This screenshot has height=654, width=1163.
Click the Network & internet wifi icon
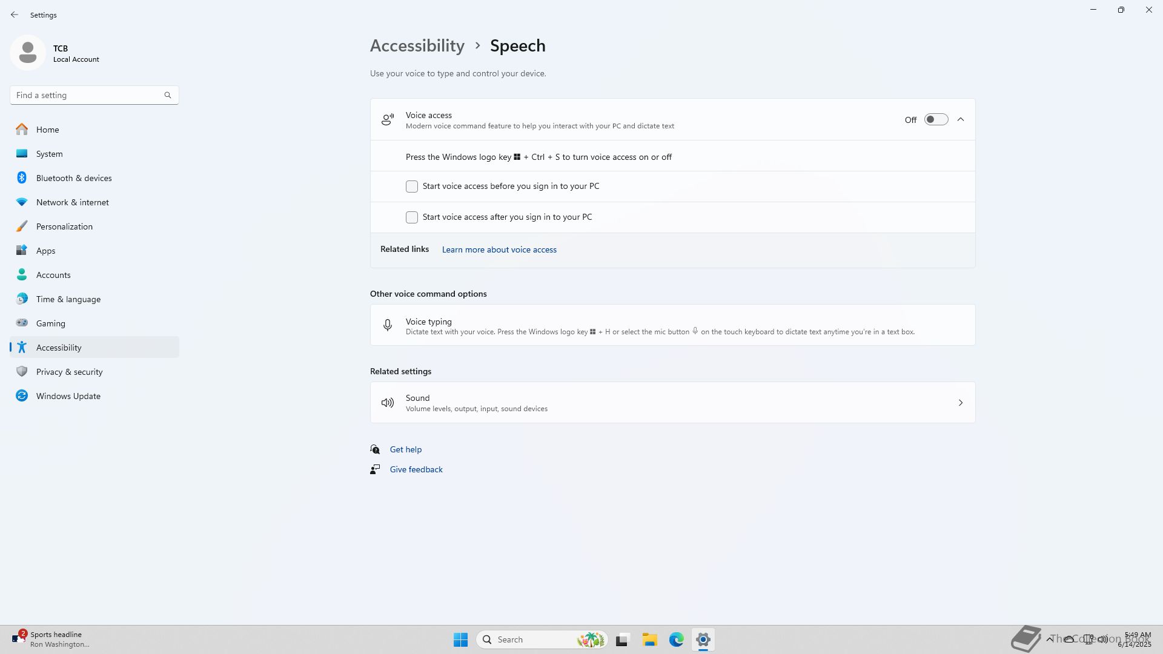pyautogui.click(x=22, y=202)
